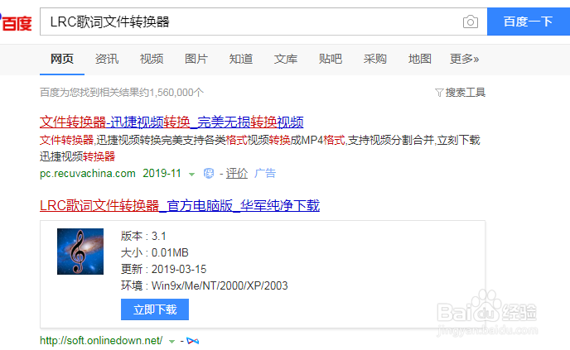
Task: Expand dropdown arrow next to 2019-11
Action: pyautogui.click(x=191, y=175)
